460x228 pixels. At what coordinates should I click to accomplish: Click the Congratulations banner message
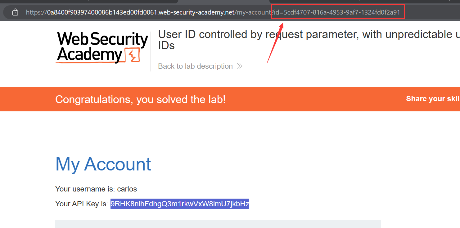coord(140,99)
